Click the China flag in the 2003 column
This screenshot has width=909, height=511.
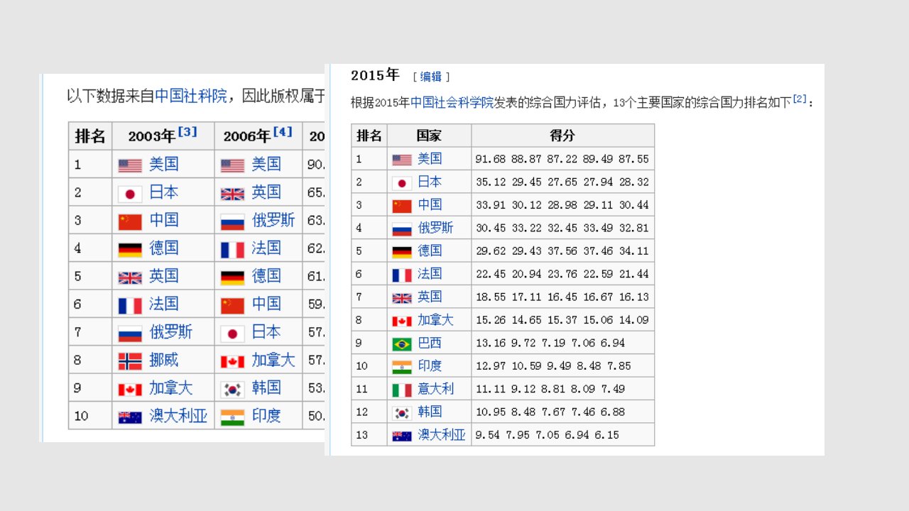tap(130, 221)
